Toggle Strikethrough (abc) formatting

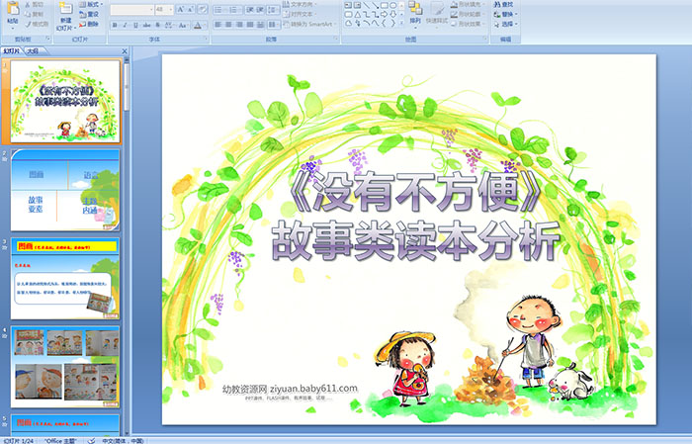point(147,25)
